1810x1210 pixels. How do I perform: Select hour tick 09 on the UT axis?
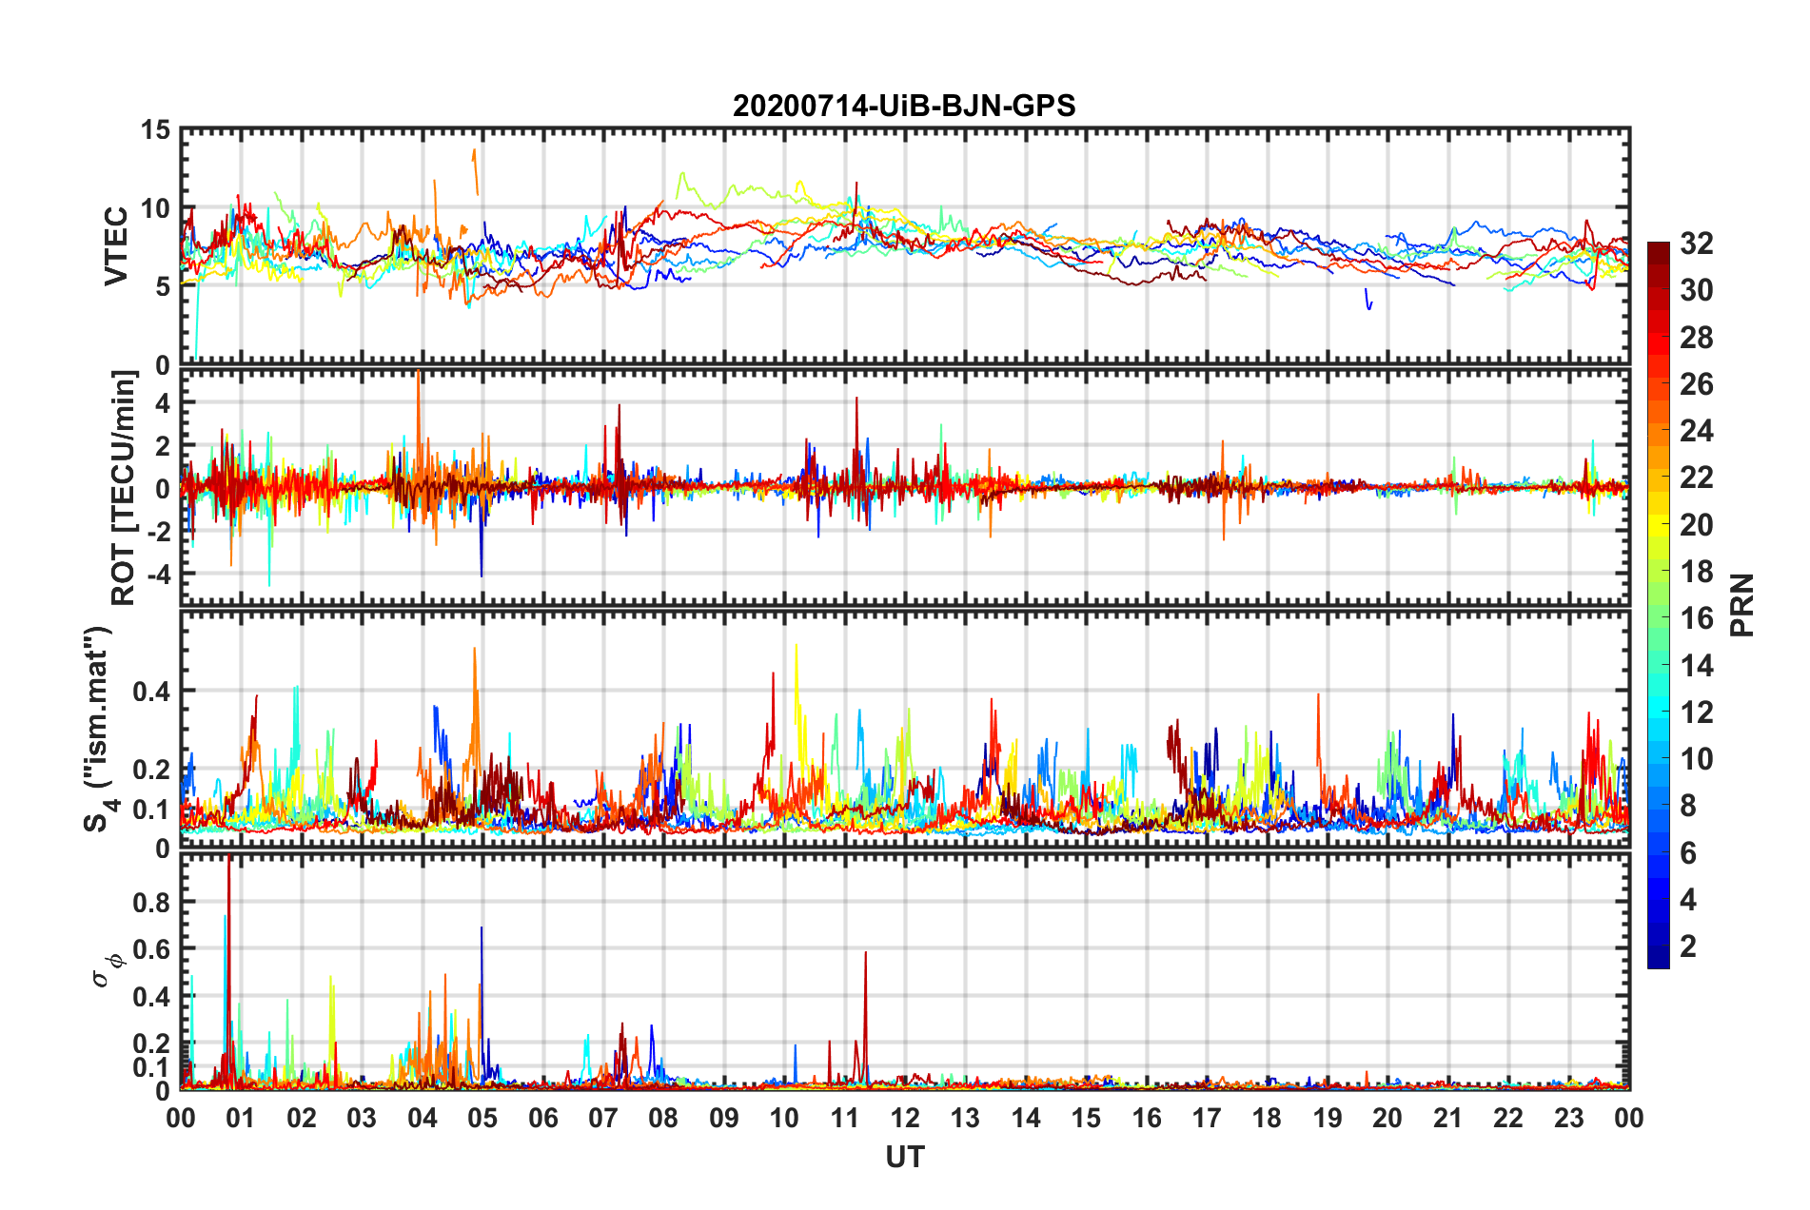pyautogui.click(x=724, y=1118)
